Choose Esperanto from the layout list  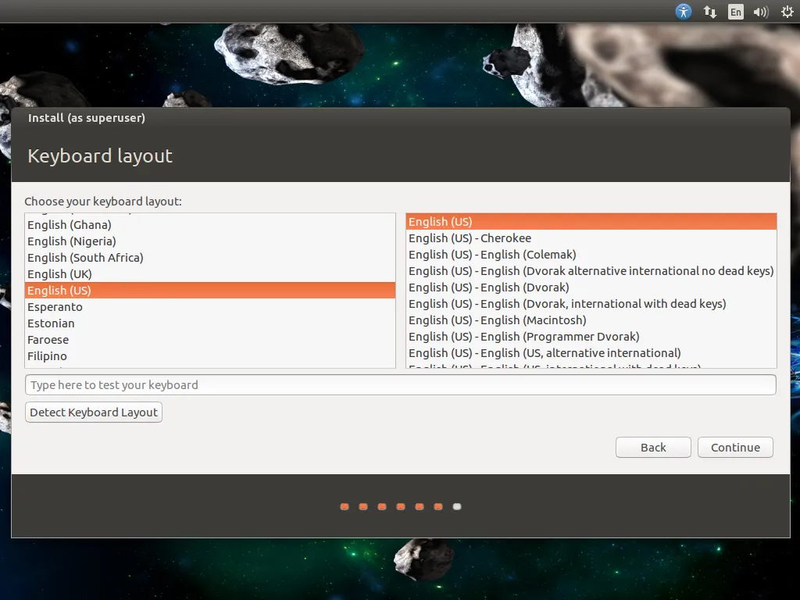point(55,307)
